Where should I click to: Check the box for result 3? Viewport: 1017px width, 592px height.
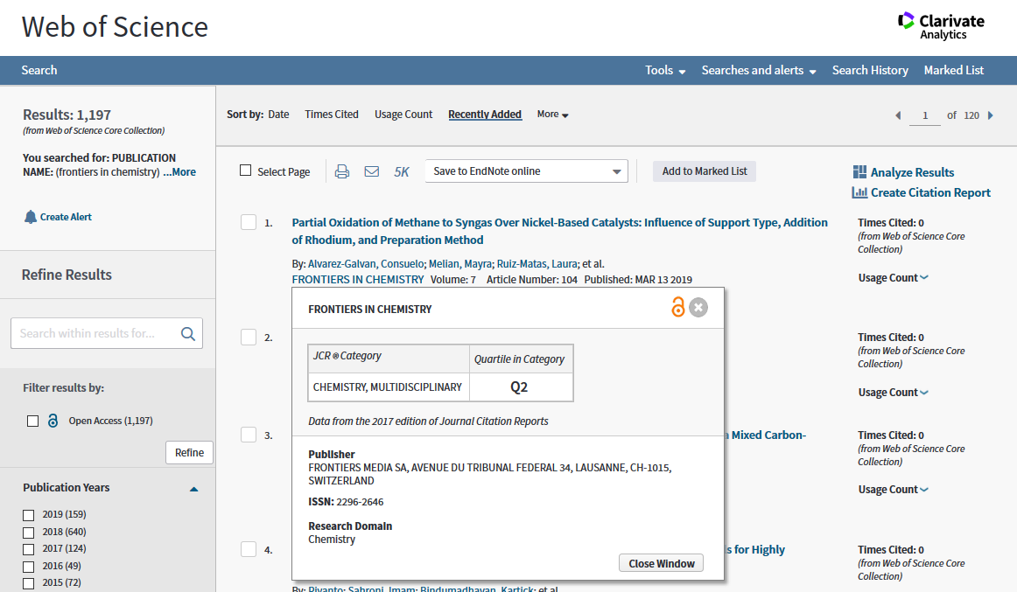point(249,435)
